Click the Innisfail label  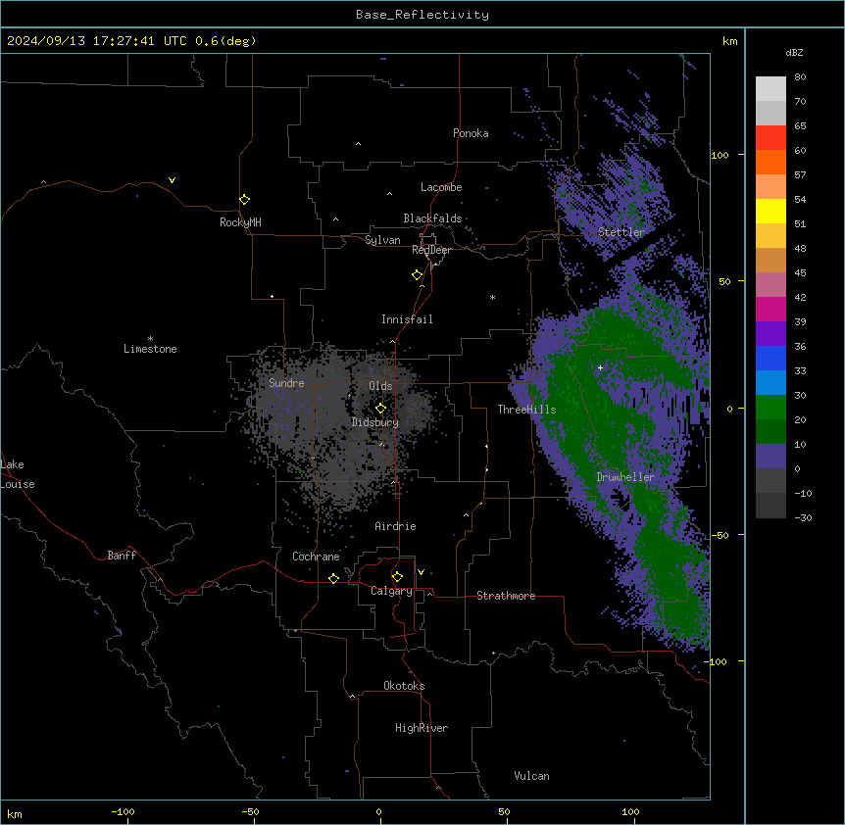click(x=407, y=319)
